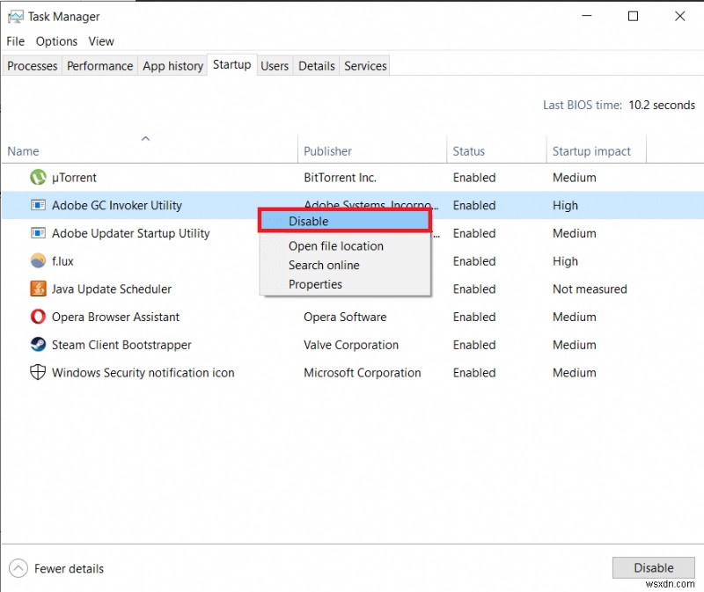Reverse sort order using the Name column arrow
704x592 pixels.
click(x=145, y=138)
